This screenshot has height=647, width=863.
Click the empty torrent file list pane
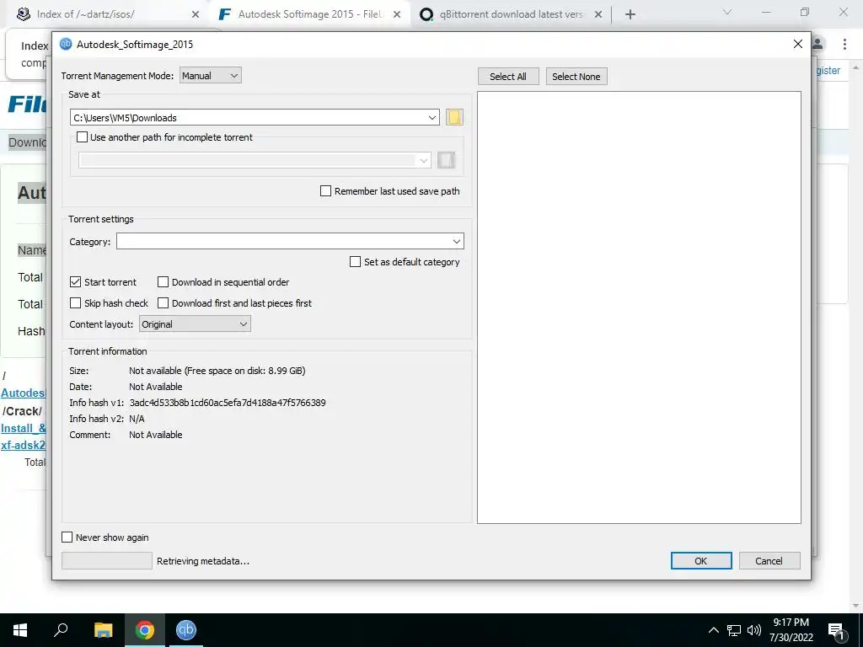click(639, 307)
